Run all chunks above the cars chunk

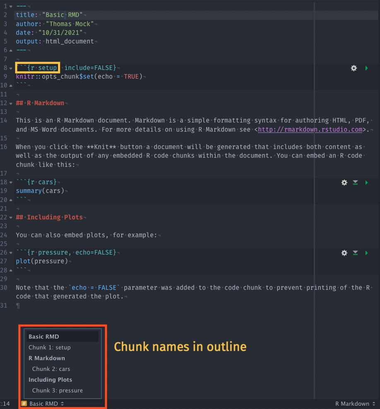(355, 182)
